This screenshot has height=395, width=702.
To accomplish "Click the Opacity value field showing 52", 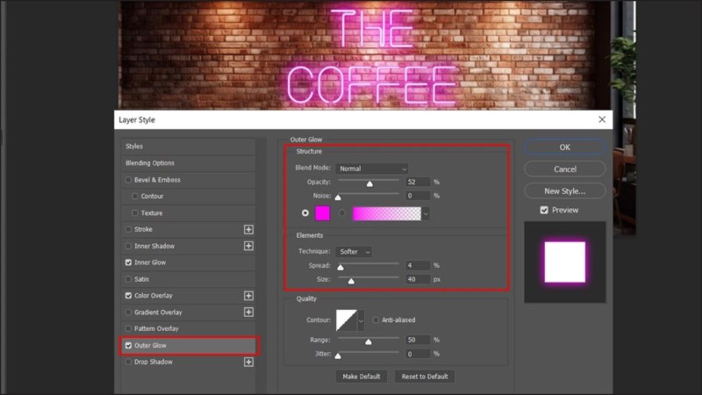I will [418, 182].
